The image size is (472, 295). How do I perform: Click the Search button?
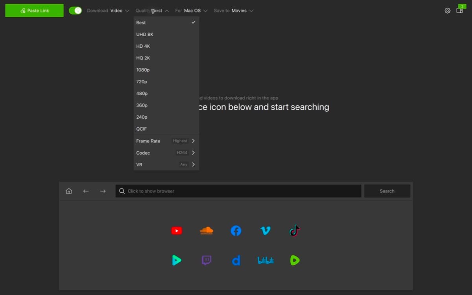(x=387, y=191)
